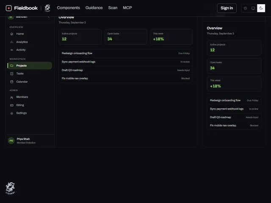Select the Projects sidebar item
Viewport: 271px width, 203px height.
point(30,66)
